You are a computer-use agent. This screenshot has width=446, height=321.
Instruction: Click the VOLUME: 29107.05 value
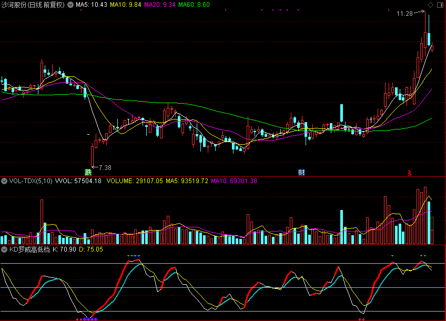pos(135,181)
